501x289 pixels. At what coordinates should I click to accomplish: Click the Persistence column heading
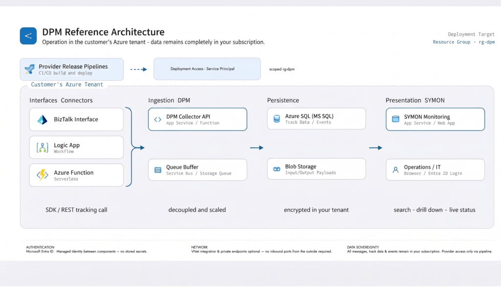click(283, 100)
